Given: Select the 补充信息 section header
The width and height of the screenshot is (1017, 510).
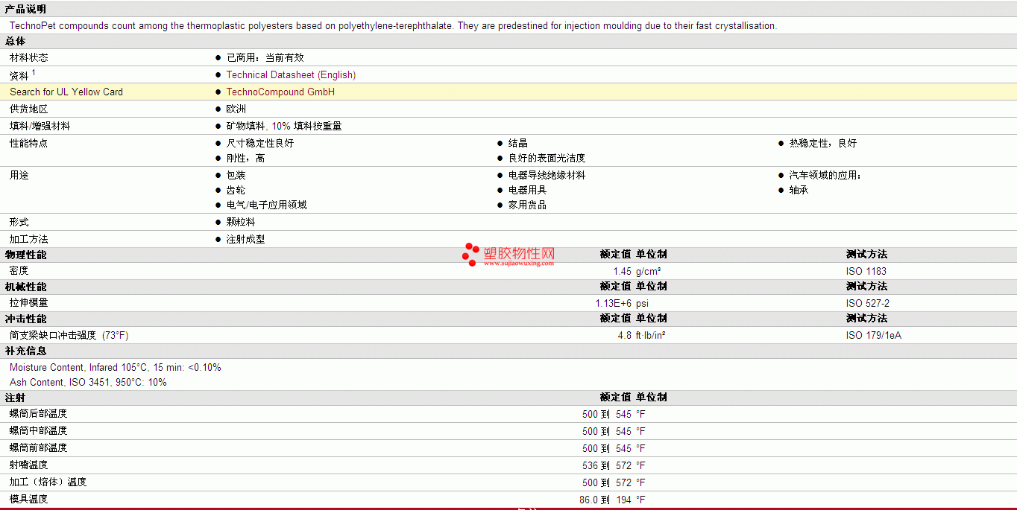Looking at the screenshot, I should click(25, 351).
